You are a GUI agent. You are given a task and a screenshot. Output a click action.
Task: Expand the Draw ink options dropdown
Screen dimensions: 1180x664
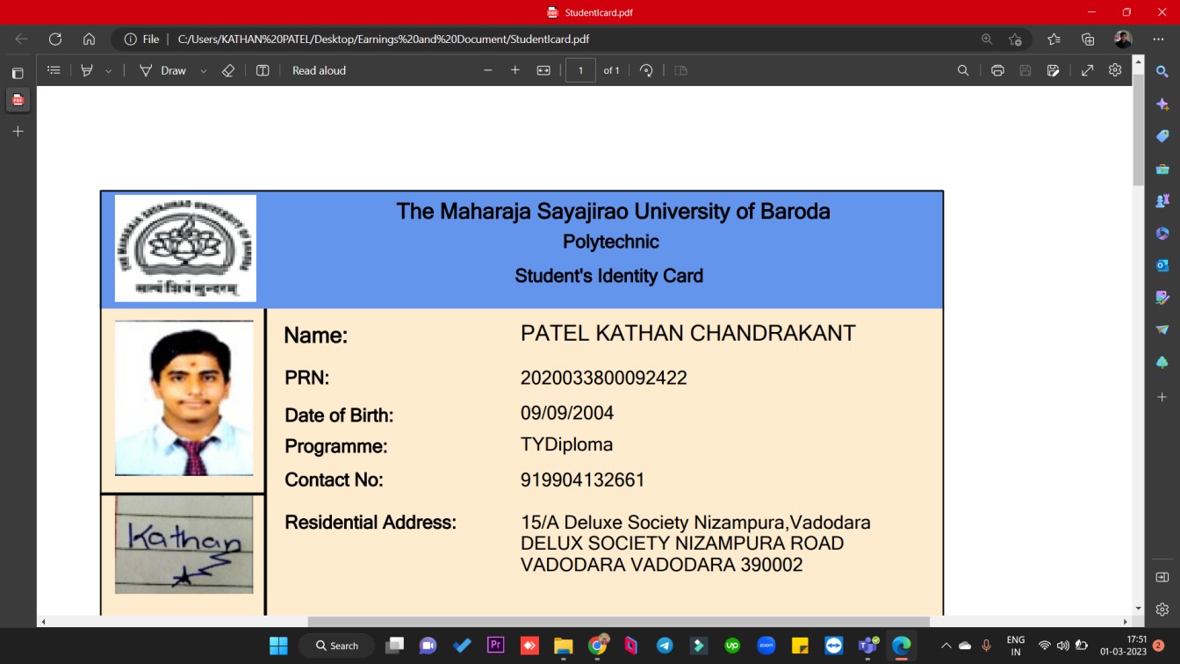(204, 70)
